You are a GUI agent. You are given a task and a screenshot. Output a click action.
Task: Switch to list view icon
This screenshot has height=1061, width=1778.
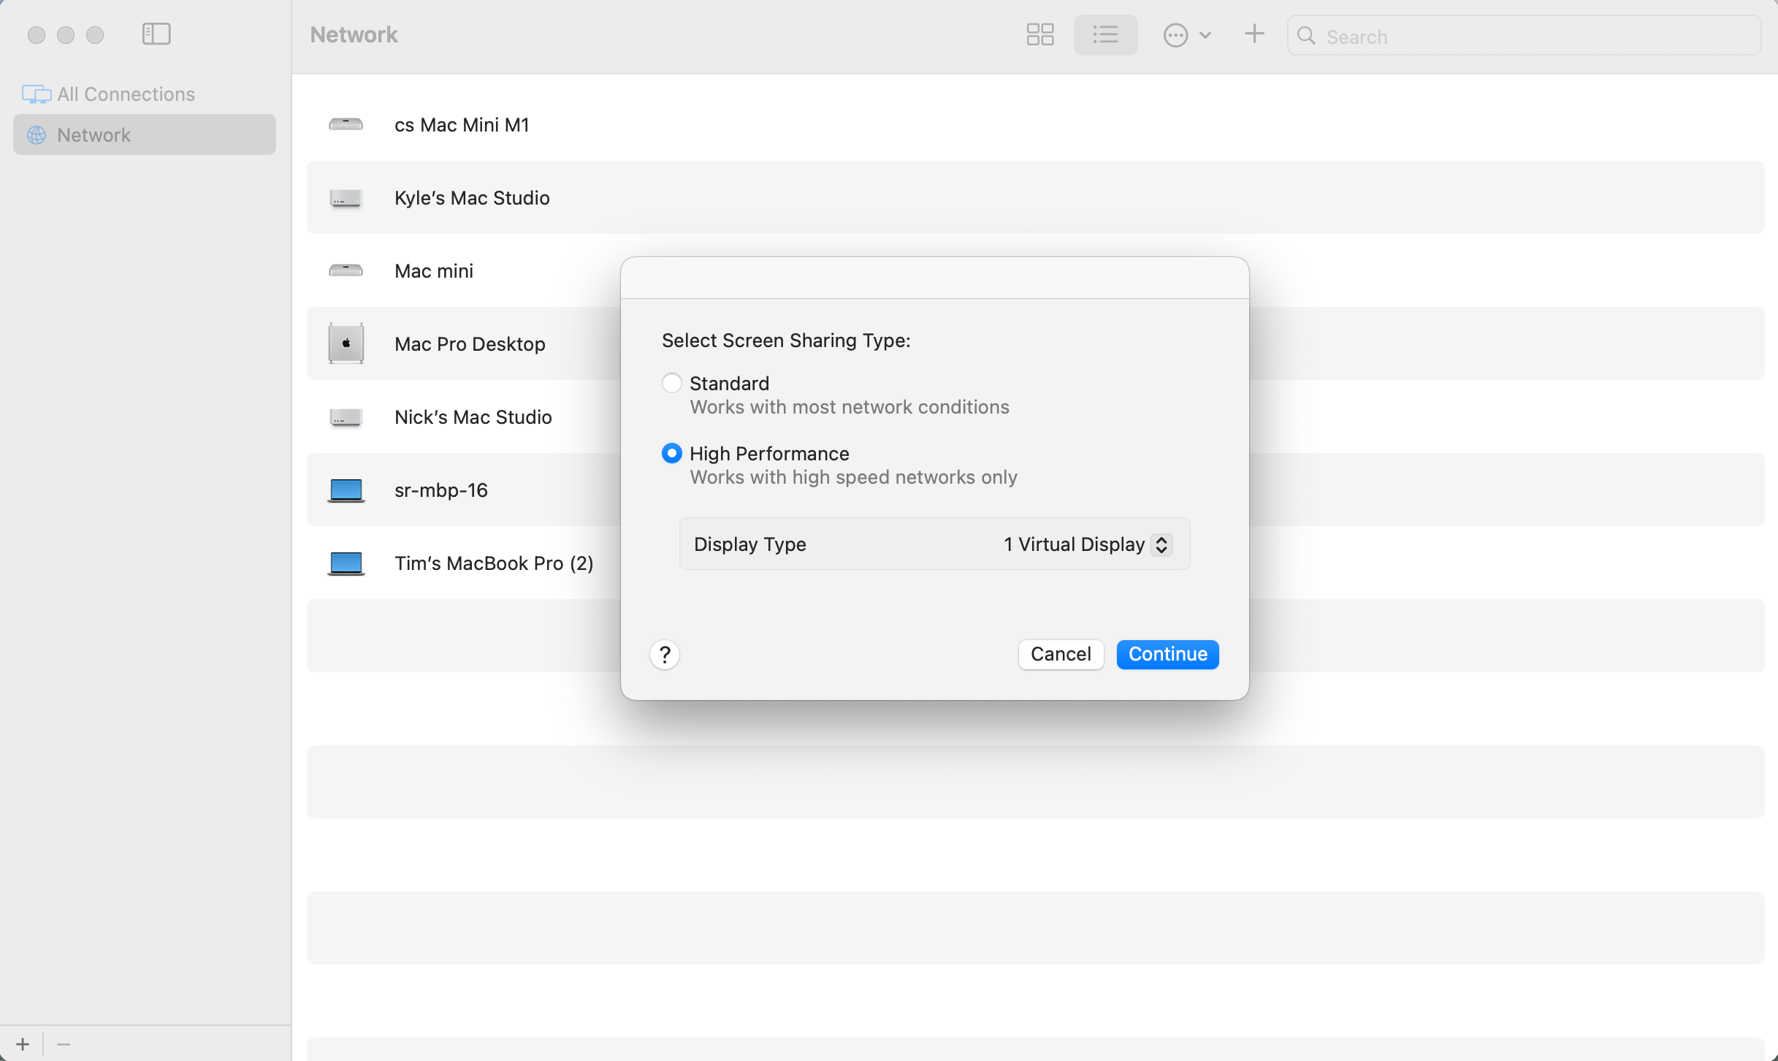coord(1105,34)
